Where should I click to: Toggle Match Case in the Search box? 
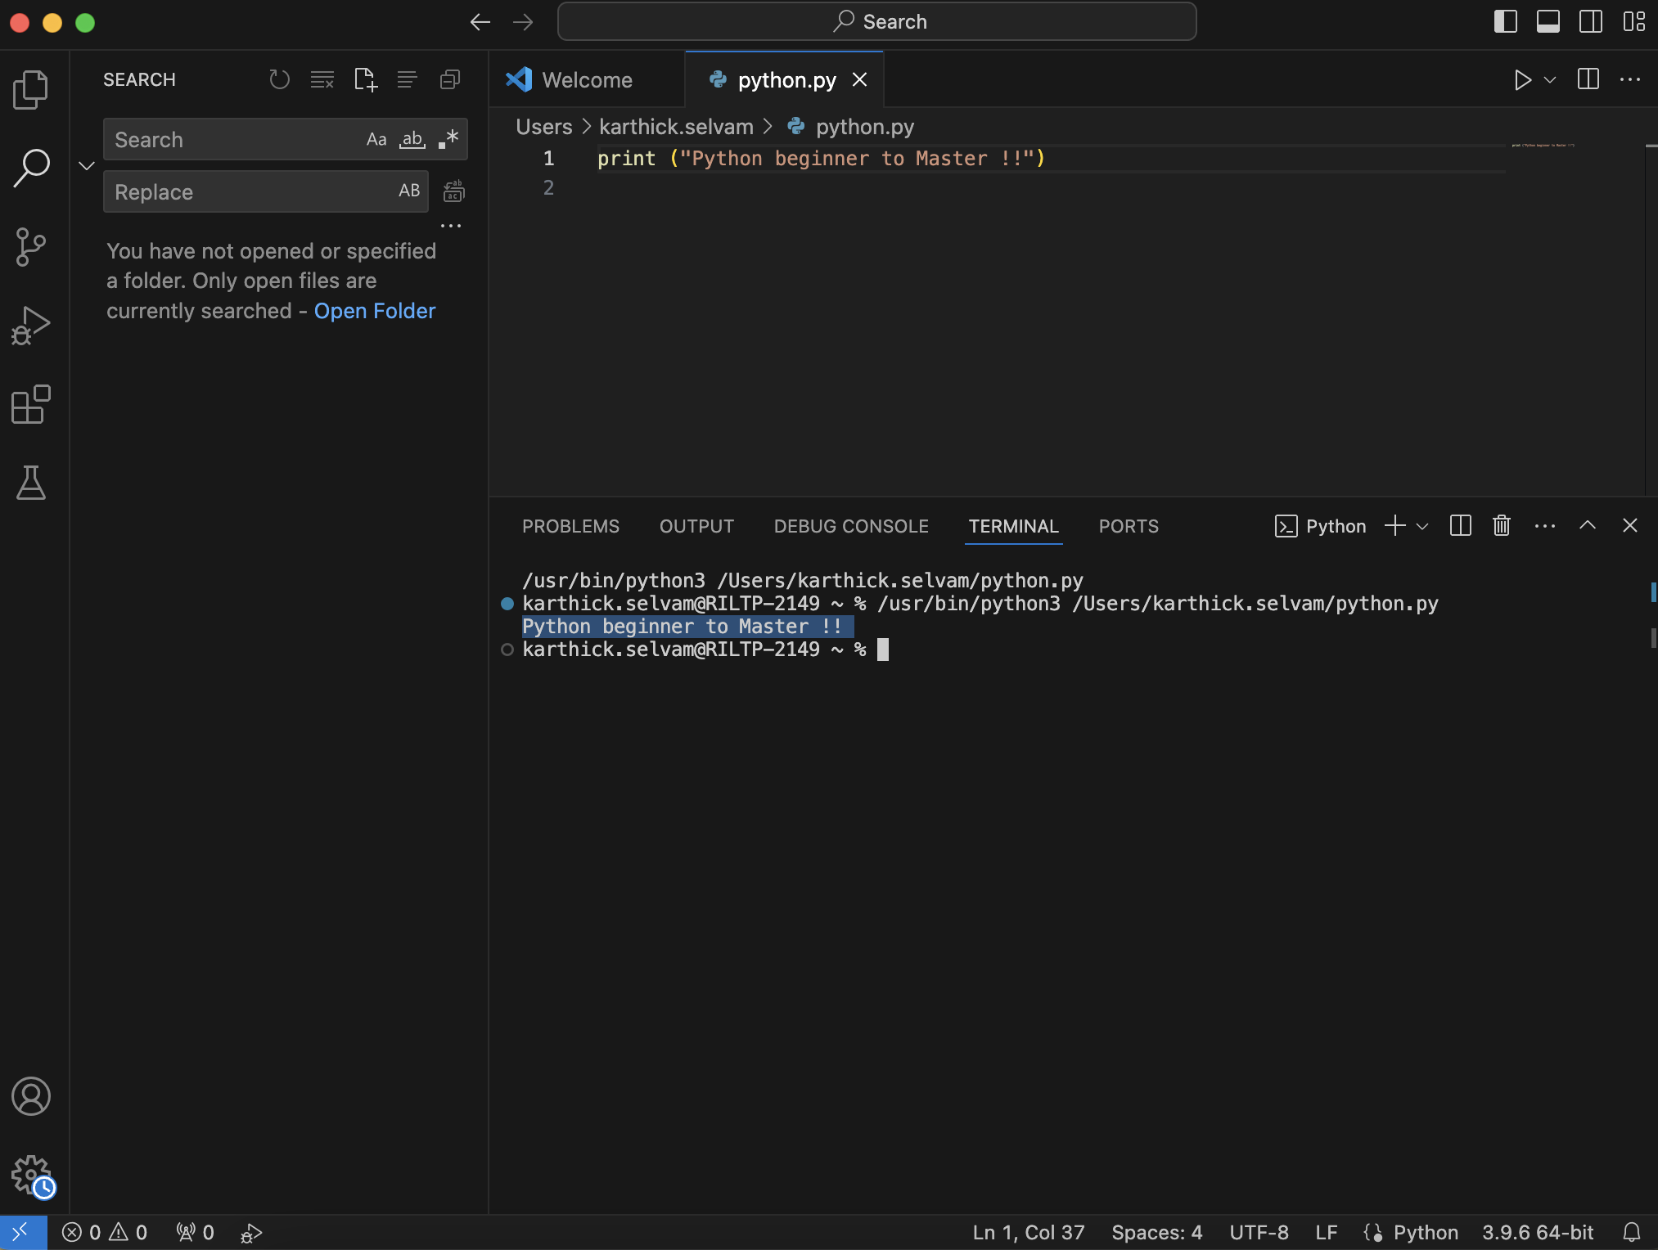pyautogui.click(x=376, y=140)
